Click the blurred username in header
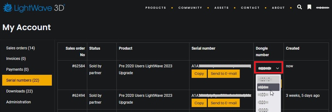332x112 pixels. [322, 8]
